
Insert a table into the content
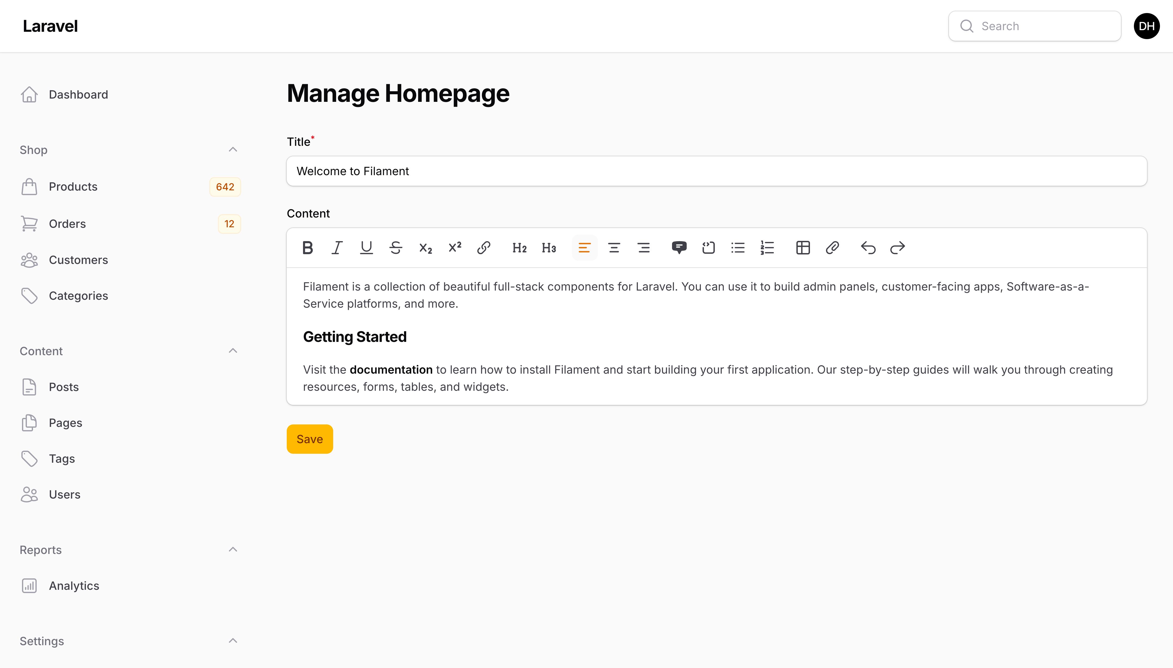point(803,248)
